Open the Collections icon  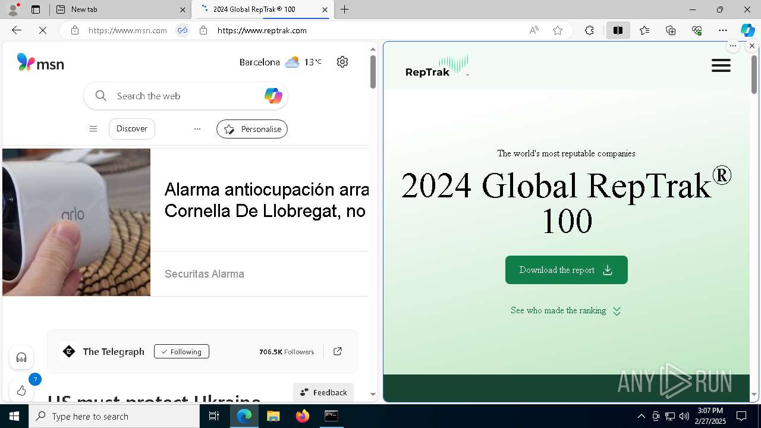(671, 30)
